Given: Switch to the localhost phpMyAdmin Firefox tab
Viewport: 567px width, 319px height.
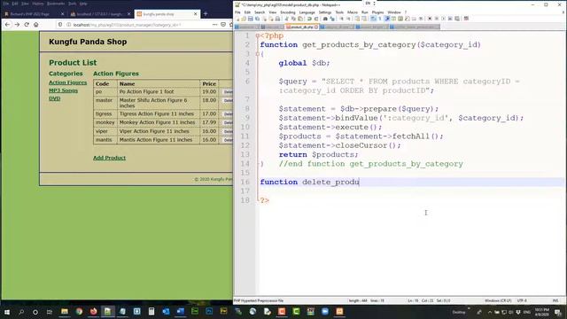Looking at the screenshot, I should coord(100,14).
